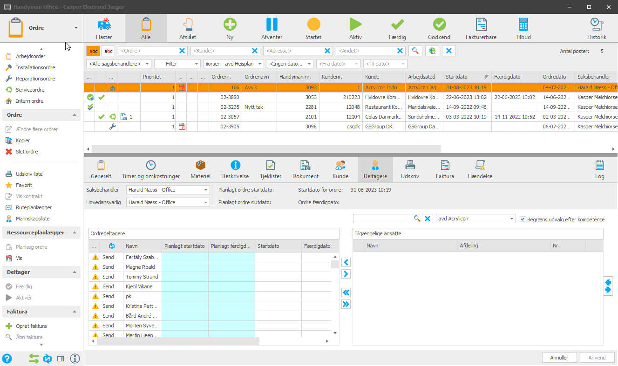Sort by Startdato column header

(467, 77)
